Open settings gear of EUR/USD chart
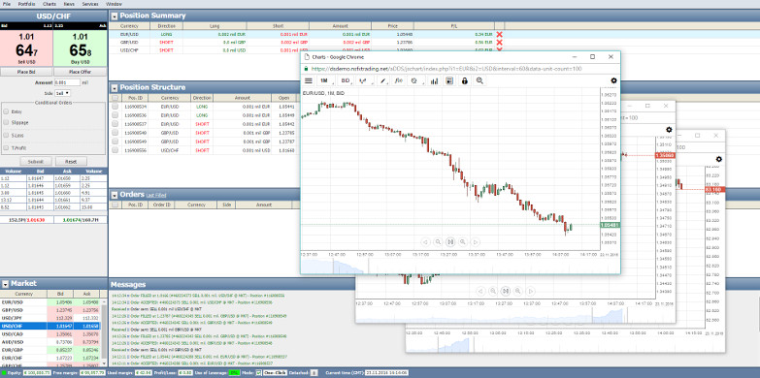The width and height of the screenshot is (760, 378). tap(613, 80)
